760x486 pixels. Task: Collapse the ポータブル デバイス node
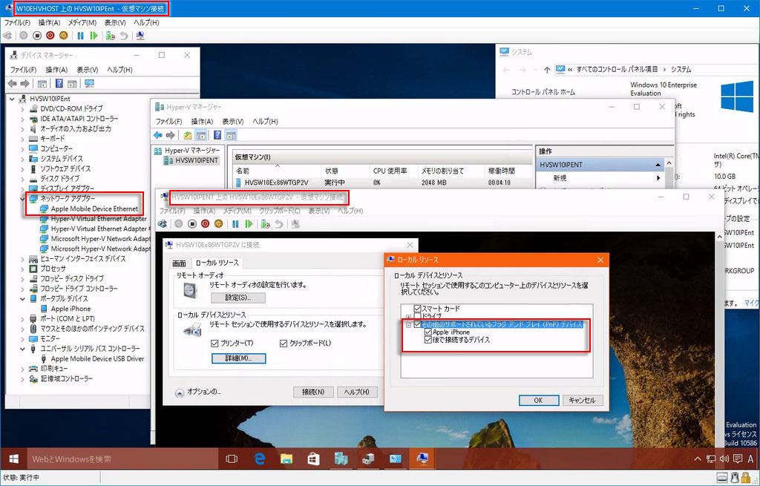(x=22, y=298)
